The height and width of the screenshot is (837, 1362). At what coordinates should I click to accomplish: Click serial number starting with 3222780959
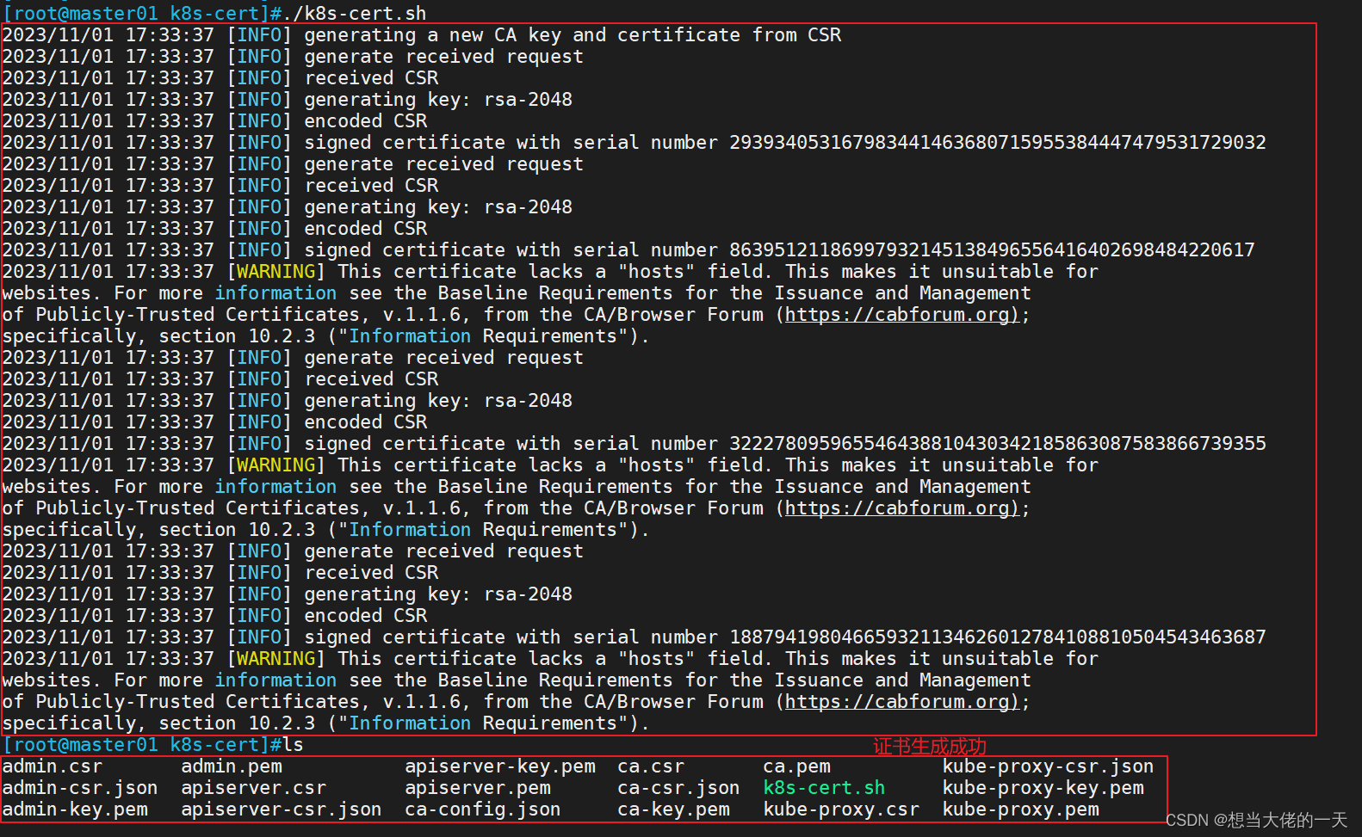click(998, 444)
